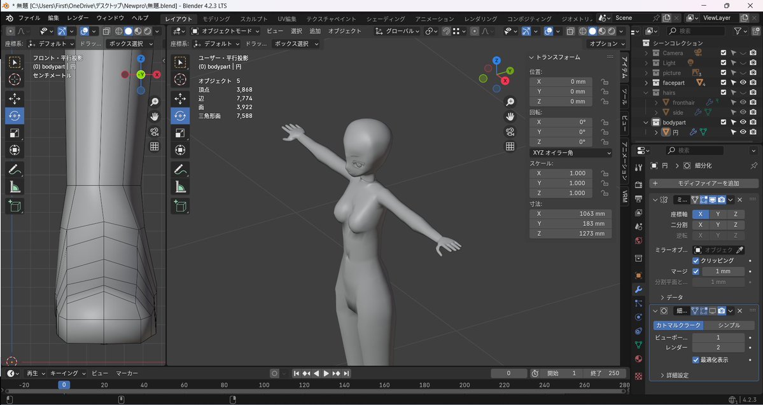Toggle the Clipping checkbox in Mirror modifier
The width and height of the screenshot is (763, 405).
click(x=696, y=261)
